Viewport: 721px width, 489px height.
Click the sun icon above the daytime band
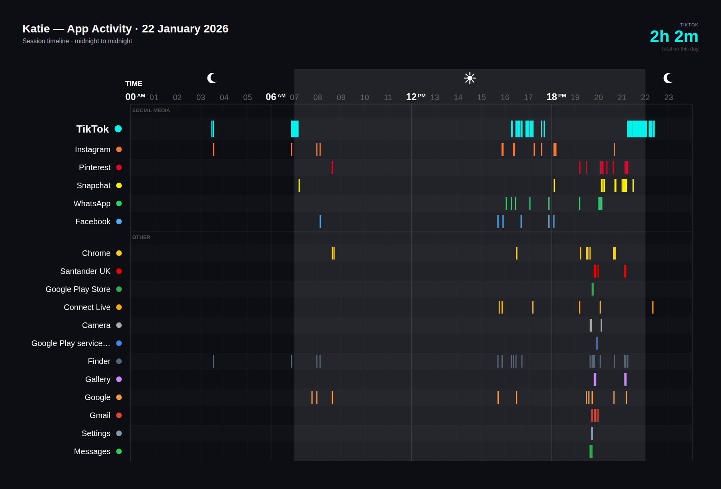pyautogui.click(x=470, y=78)
